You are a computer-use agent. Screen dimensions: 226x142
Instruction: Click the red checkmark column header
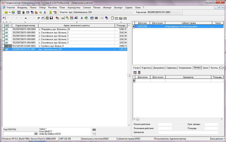tap(10, 26)
